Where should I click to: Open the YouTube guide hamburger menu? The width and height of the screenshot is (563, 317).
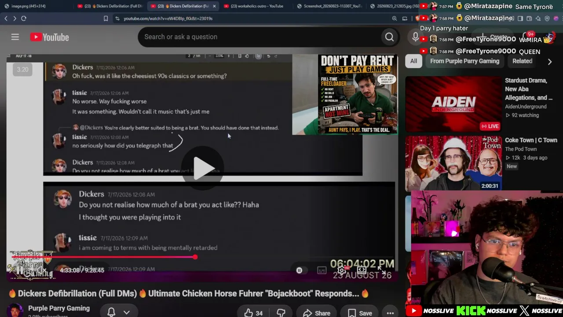(15, 37)
